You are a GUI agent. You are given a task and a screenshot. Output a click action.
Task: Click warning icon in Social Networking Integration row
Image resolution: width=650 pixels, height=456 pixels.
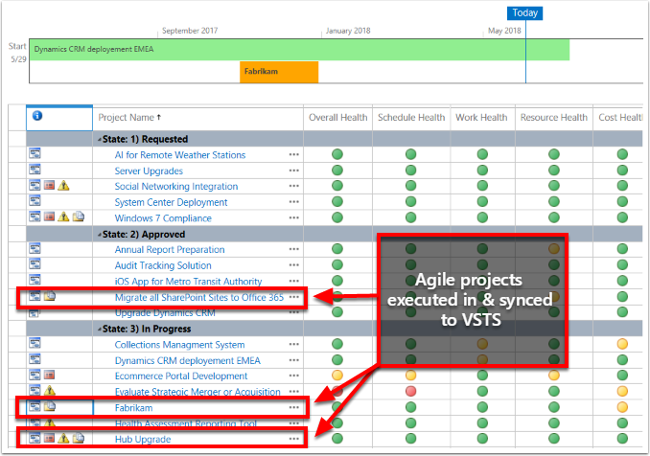pyautogui.click(x=63, y=185)
